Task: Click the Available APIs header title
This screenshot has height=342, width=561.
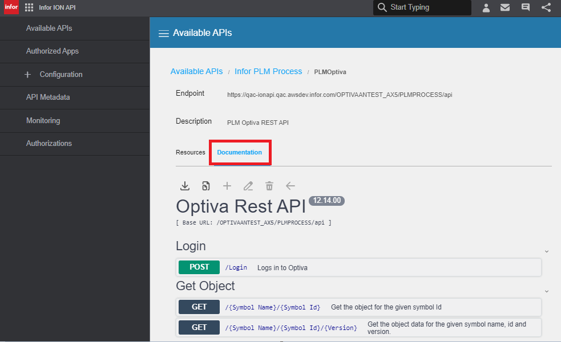Action: point(202,33)
